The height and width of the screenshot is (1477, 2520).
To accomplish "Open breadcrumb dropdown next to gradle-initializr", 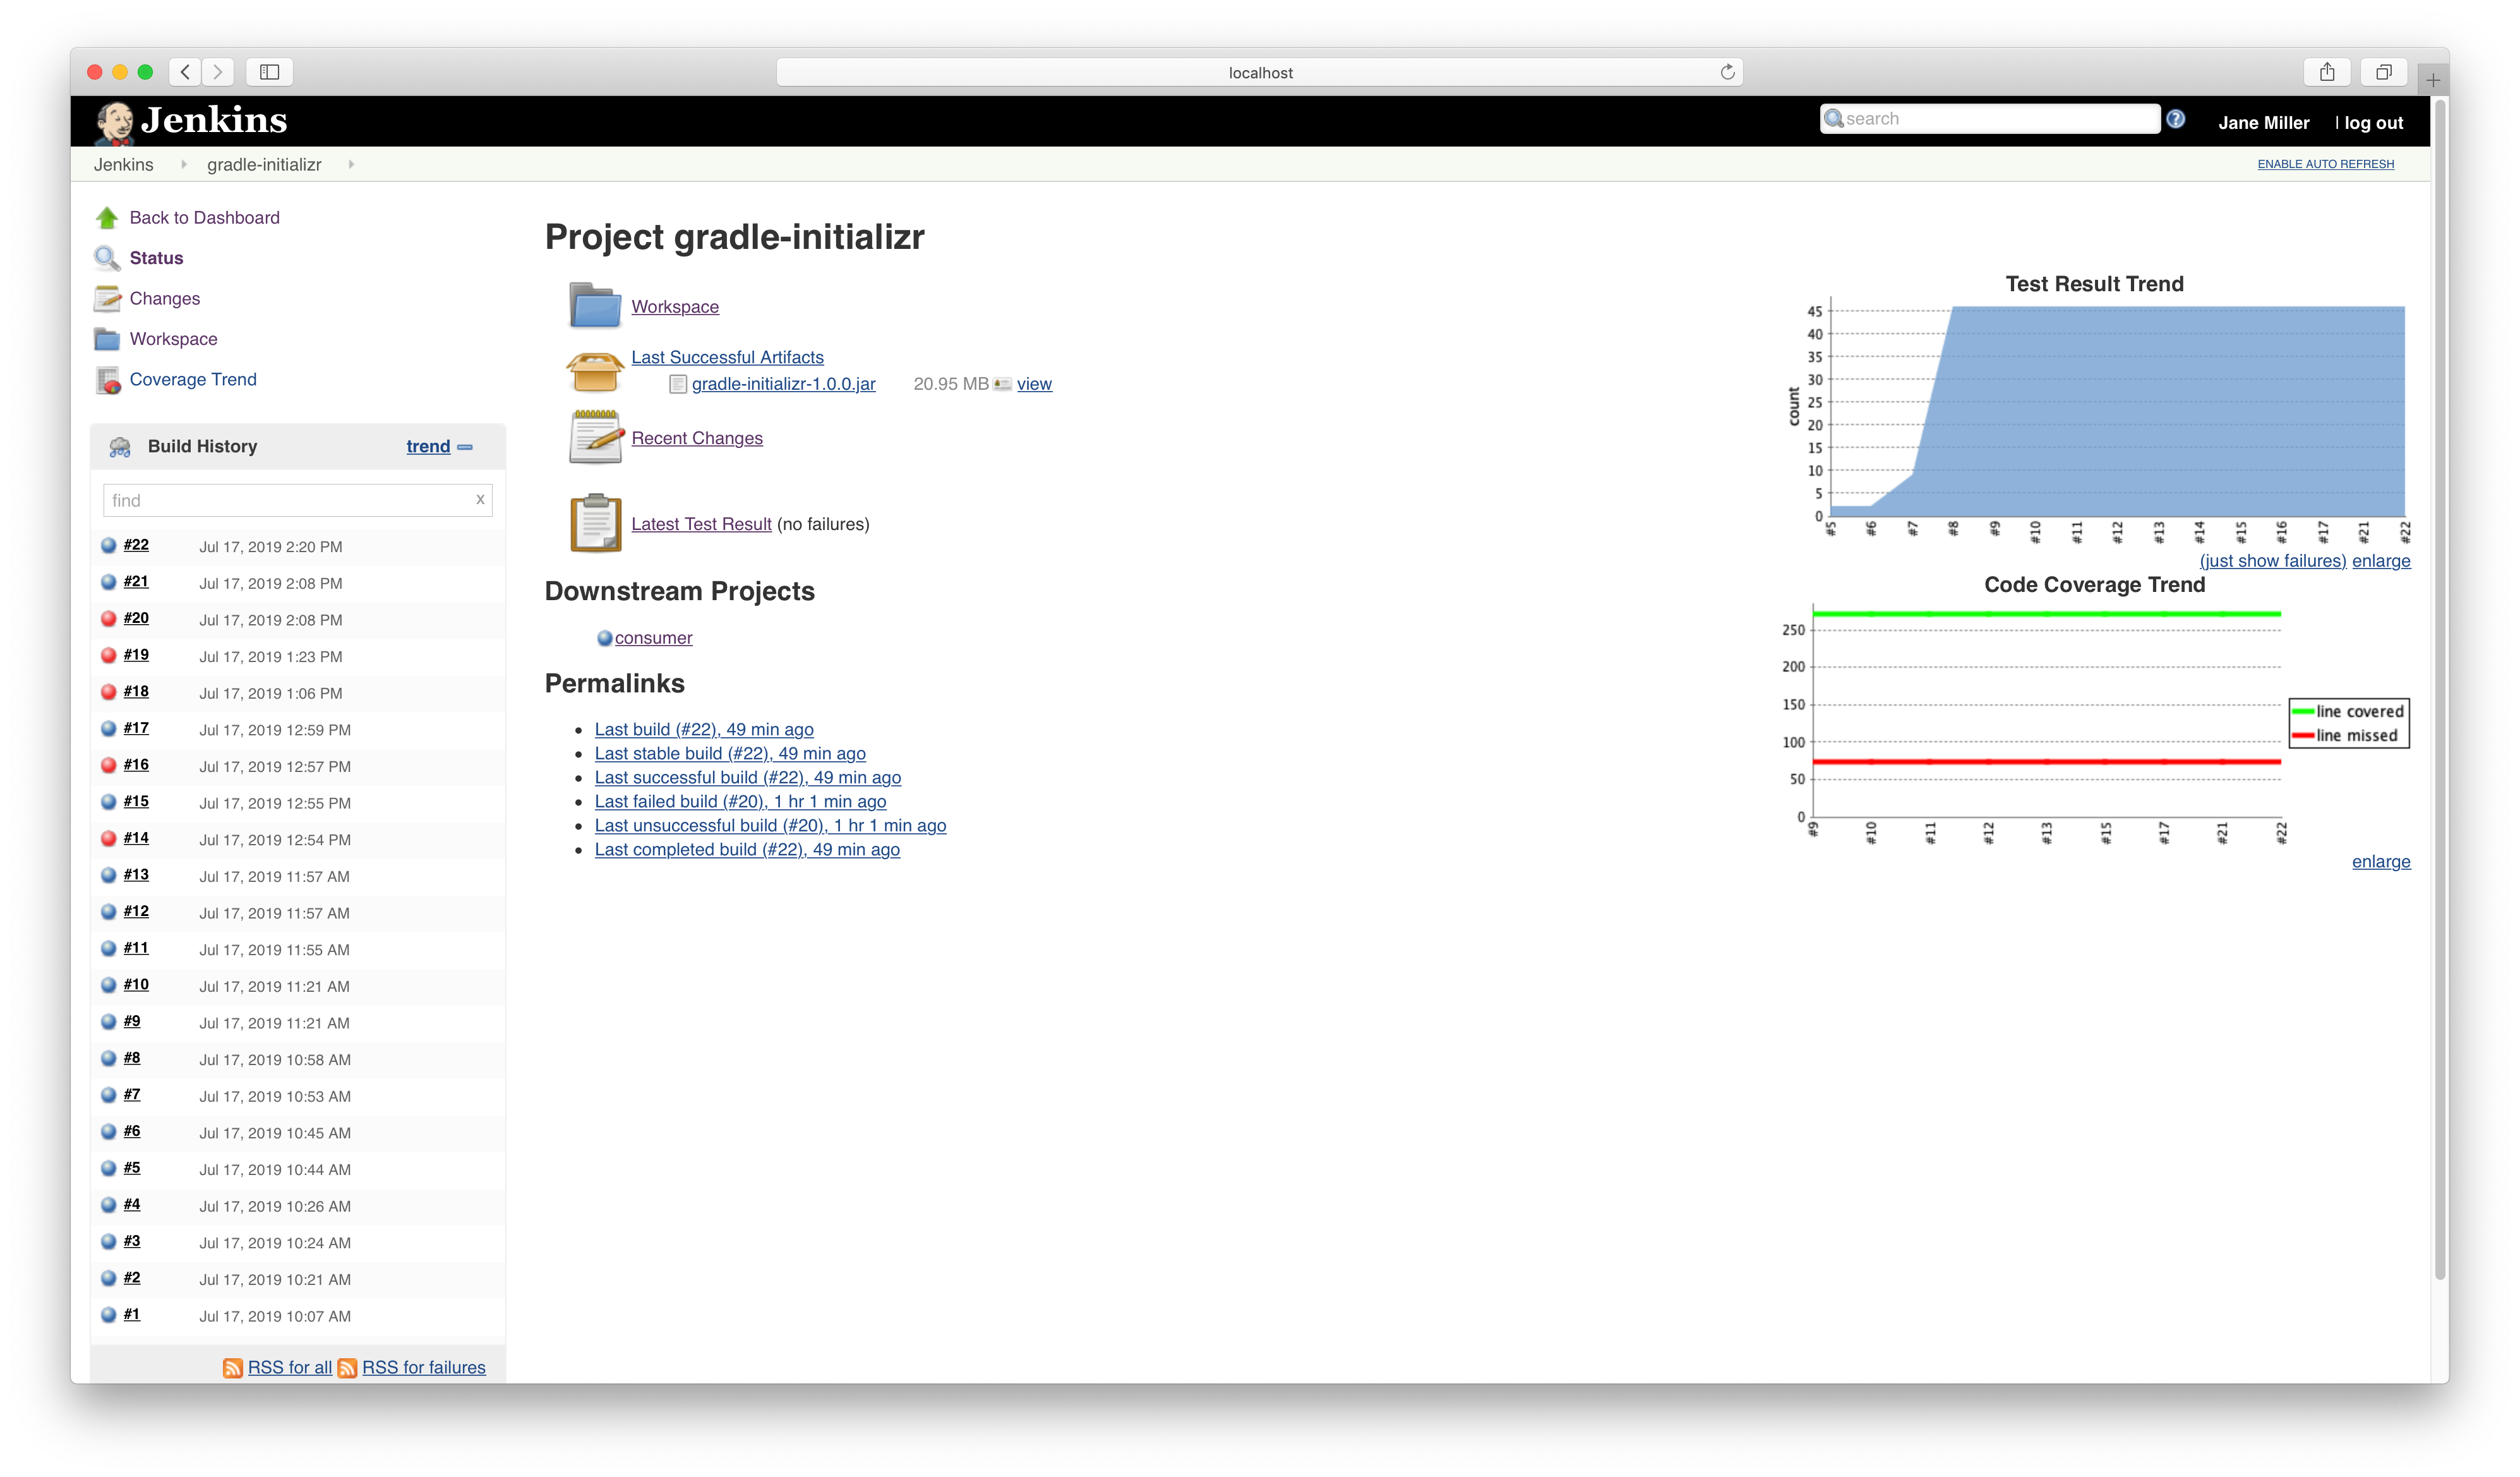I will pyautogui.click(x=351, y=164).
